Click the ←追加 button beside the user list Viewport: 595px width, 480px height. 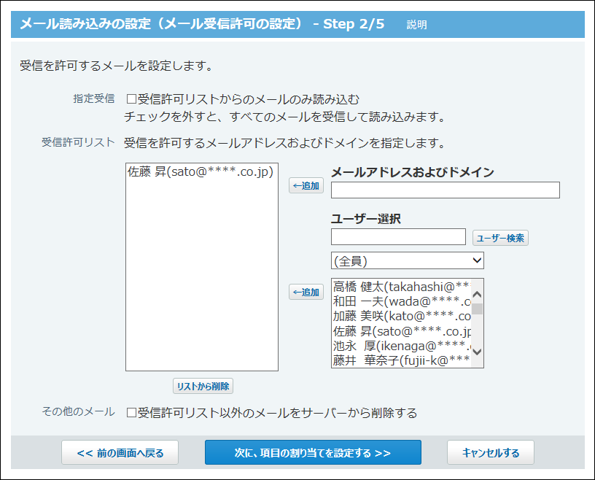point(306,293)
